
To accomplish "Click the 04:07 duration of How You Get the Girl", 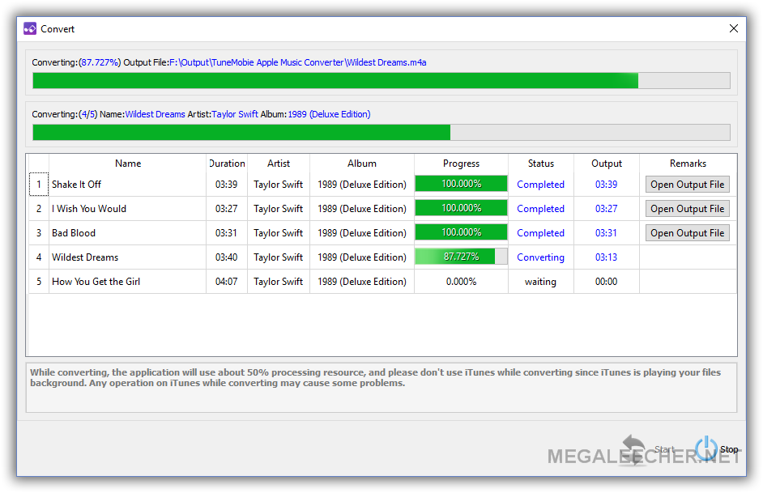I will pyautogui.click(x=226, y=282).
